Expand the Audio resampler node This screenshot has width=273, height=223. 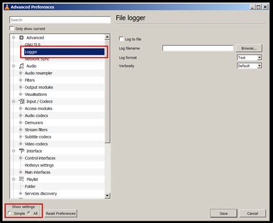(x=21, y=73)
